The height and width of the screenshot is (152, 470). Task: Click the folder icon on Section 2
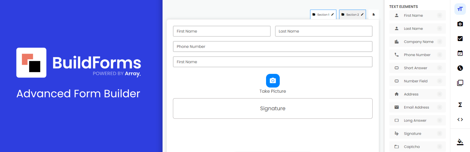tap(343, 14)
